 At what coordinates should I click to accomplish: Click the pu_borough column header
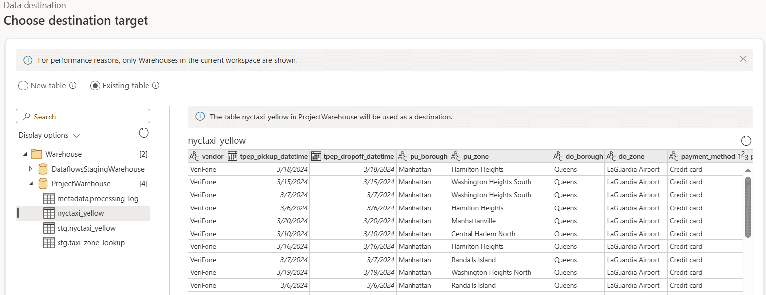pyautogui.click(x=423, y=156)
